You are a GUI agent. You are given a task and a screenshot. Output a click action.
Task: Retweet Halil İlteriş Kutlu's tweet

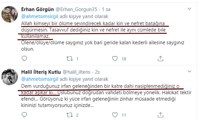pos(70,115)
